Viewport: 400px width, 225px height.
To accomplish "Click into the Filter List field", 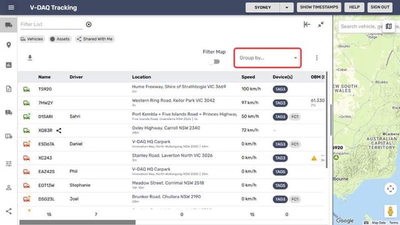I will click(51, 24).
